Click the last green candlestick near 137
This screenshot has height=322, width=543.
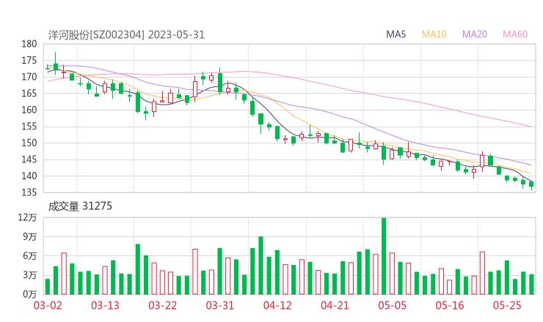531,184
